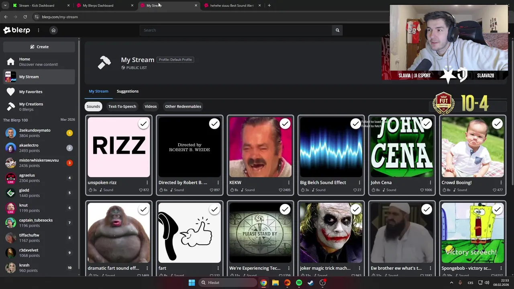The height and width of the screenshot is (289, 514).
Task: Click the search magnifier button
Action: (337, 30)
